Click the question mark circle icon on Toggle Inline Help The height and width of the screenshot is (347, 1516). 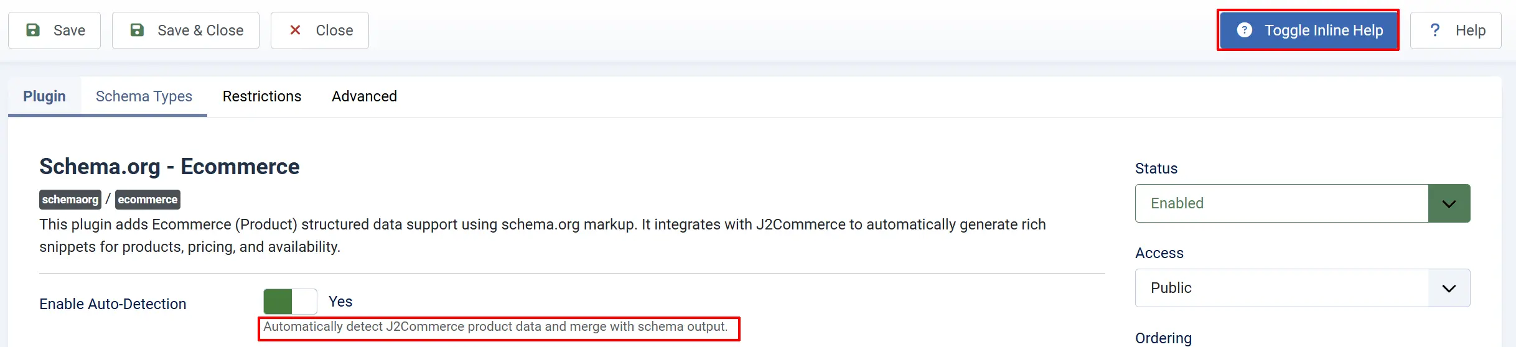pos(1244,30)
